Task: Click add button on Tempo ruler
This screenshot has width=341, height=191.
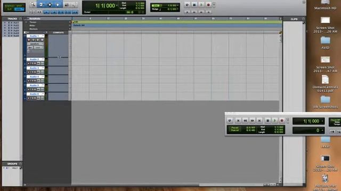Action: [70, 22]
